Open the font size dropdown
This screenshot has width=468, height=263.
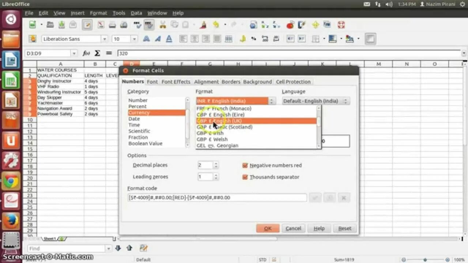click(x=133, y=39)
